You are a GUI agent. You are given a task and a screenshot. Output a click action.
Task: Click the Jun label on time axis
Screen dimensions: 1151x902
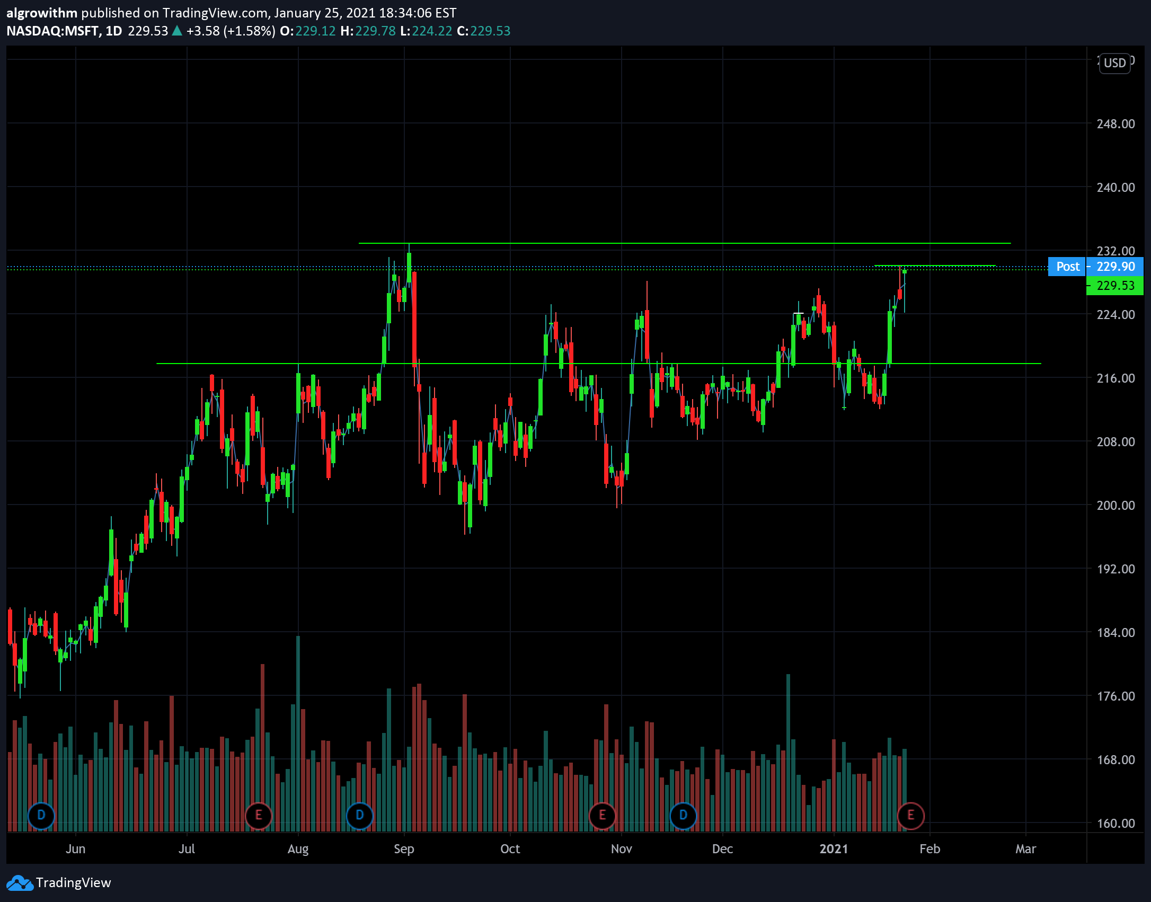(x=76, y=849)
